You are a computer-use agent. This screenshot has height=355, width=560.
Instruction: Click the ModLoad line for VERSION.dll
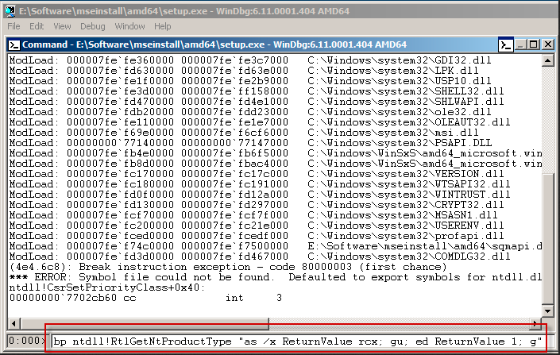[257, 174]
